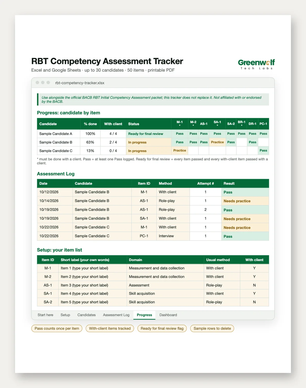Open the Dashboard sheet tab
Image resolution: width=306 pixels, height=388 pixels.
coord(168,315)
